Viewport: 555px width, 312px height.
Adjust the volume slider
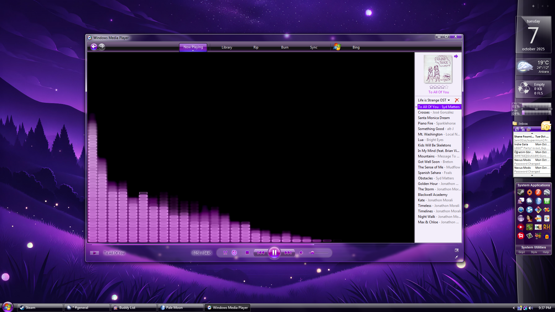click(x=319, y=253)
